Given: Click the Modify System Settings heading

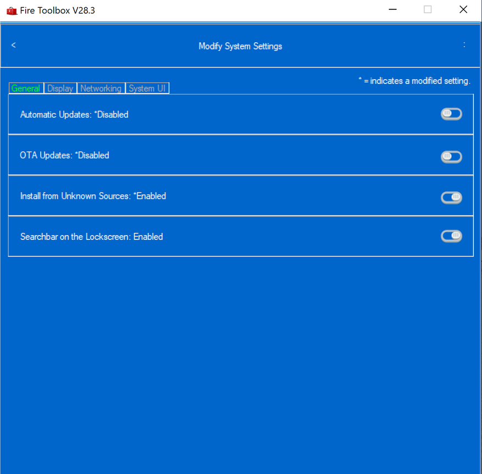Looking at the screenshot, I should [240, 46].
